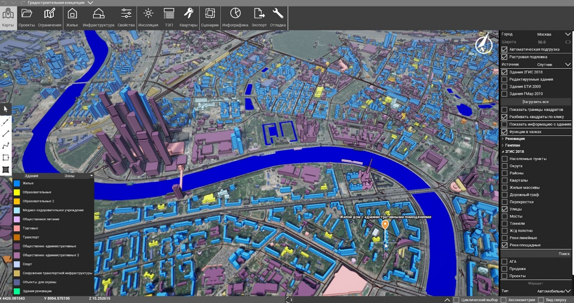Select the rectangle outline tool
The image size is (574, 303).
click(6, 157)
